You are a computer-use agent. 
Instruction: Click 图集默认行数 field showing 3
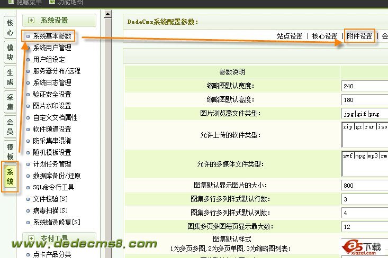click(x=365, y=199)
